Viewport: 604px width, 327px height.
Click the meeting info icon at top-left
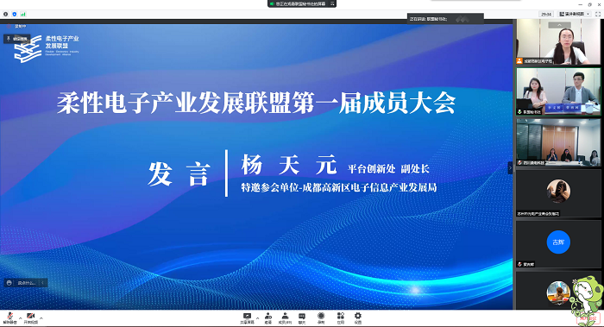click(x=5, y=15)
